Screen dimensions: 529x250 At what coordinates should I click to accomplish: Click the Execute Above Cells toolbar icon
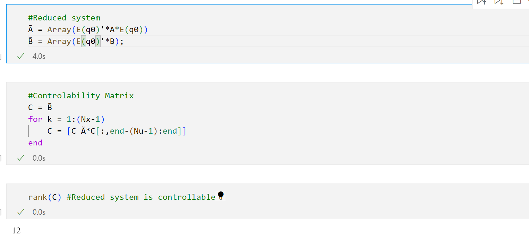(x=482, y=2)
